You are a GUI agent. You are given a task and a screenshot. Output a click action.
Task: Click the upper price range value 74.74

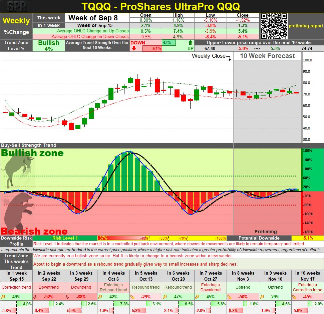click(307, 48)
